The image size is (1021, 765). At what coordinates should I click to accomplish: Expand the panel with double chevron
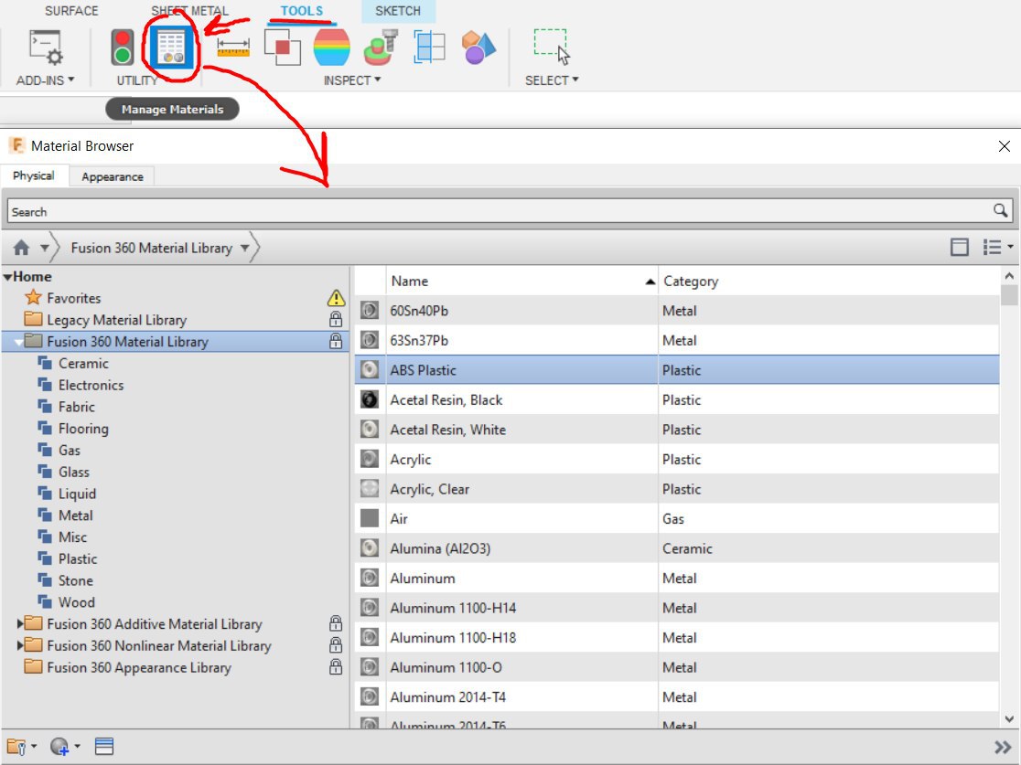click(1002, 747)
